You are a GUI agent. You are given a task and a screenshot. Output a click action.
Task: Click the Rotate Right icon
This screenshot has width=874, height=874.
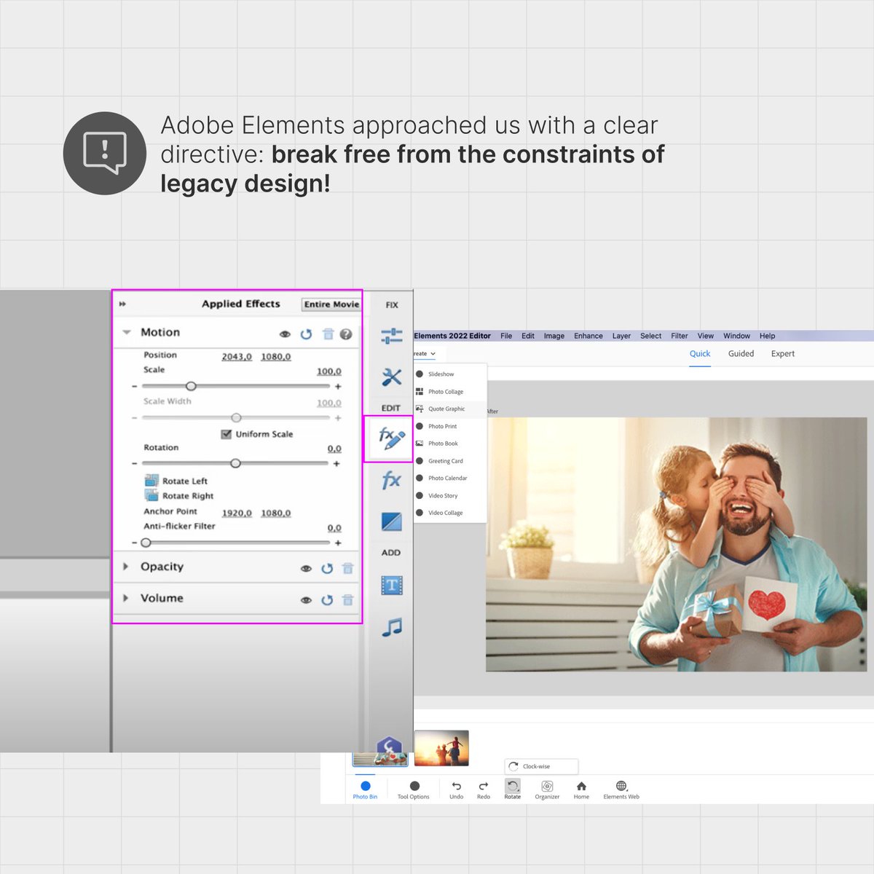151,495
